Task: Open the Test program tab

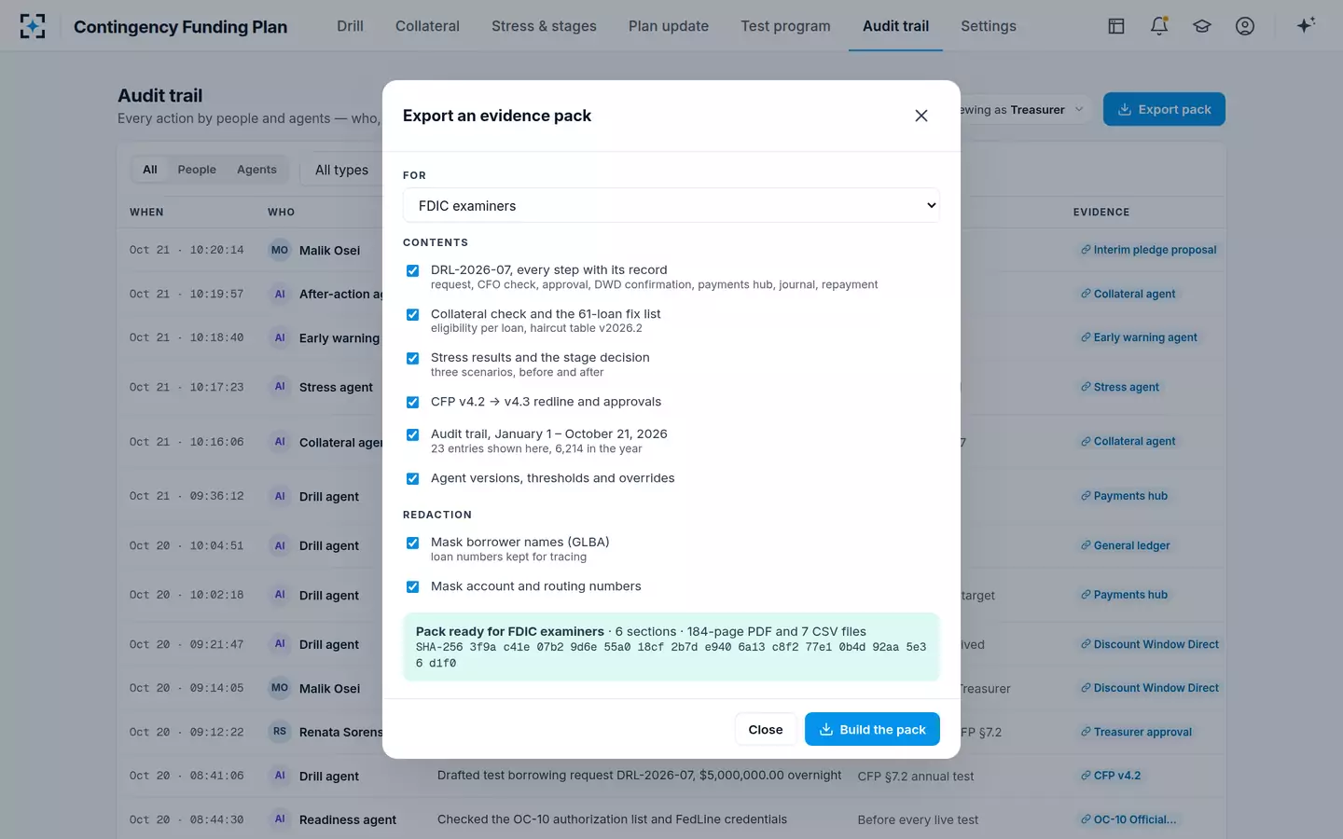Action: click(785, 26)
